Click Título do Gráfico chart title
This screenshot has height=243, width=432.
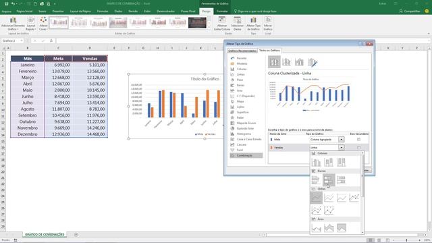coord(205,79)
